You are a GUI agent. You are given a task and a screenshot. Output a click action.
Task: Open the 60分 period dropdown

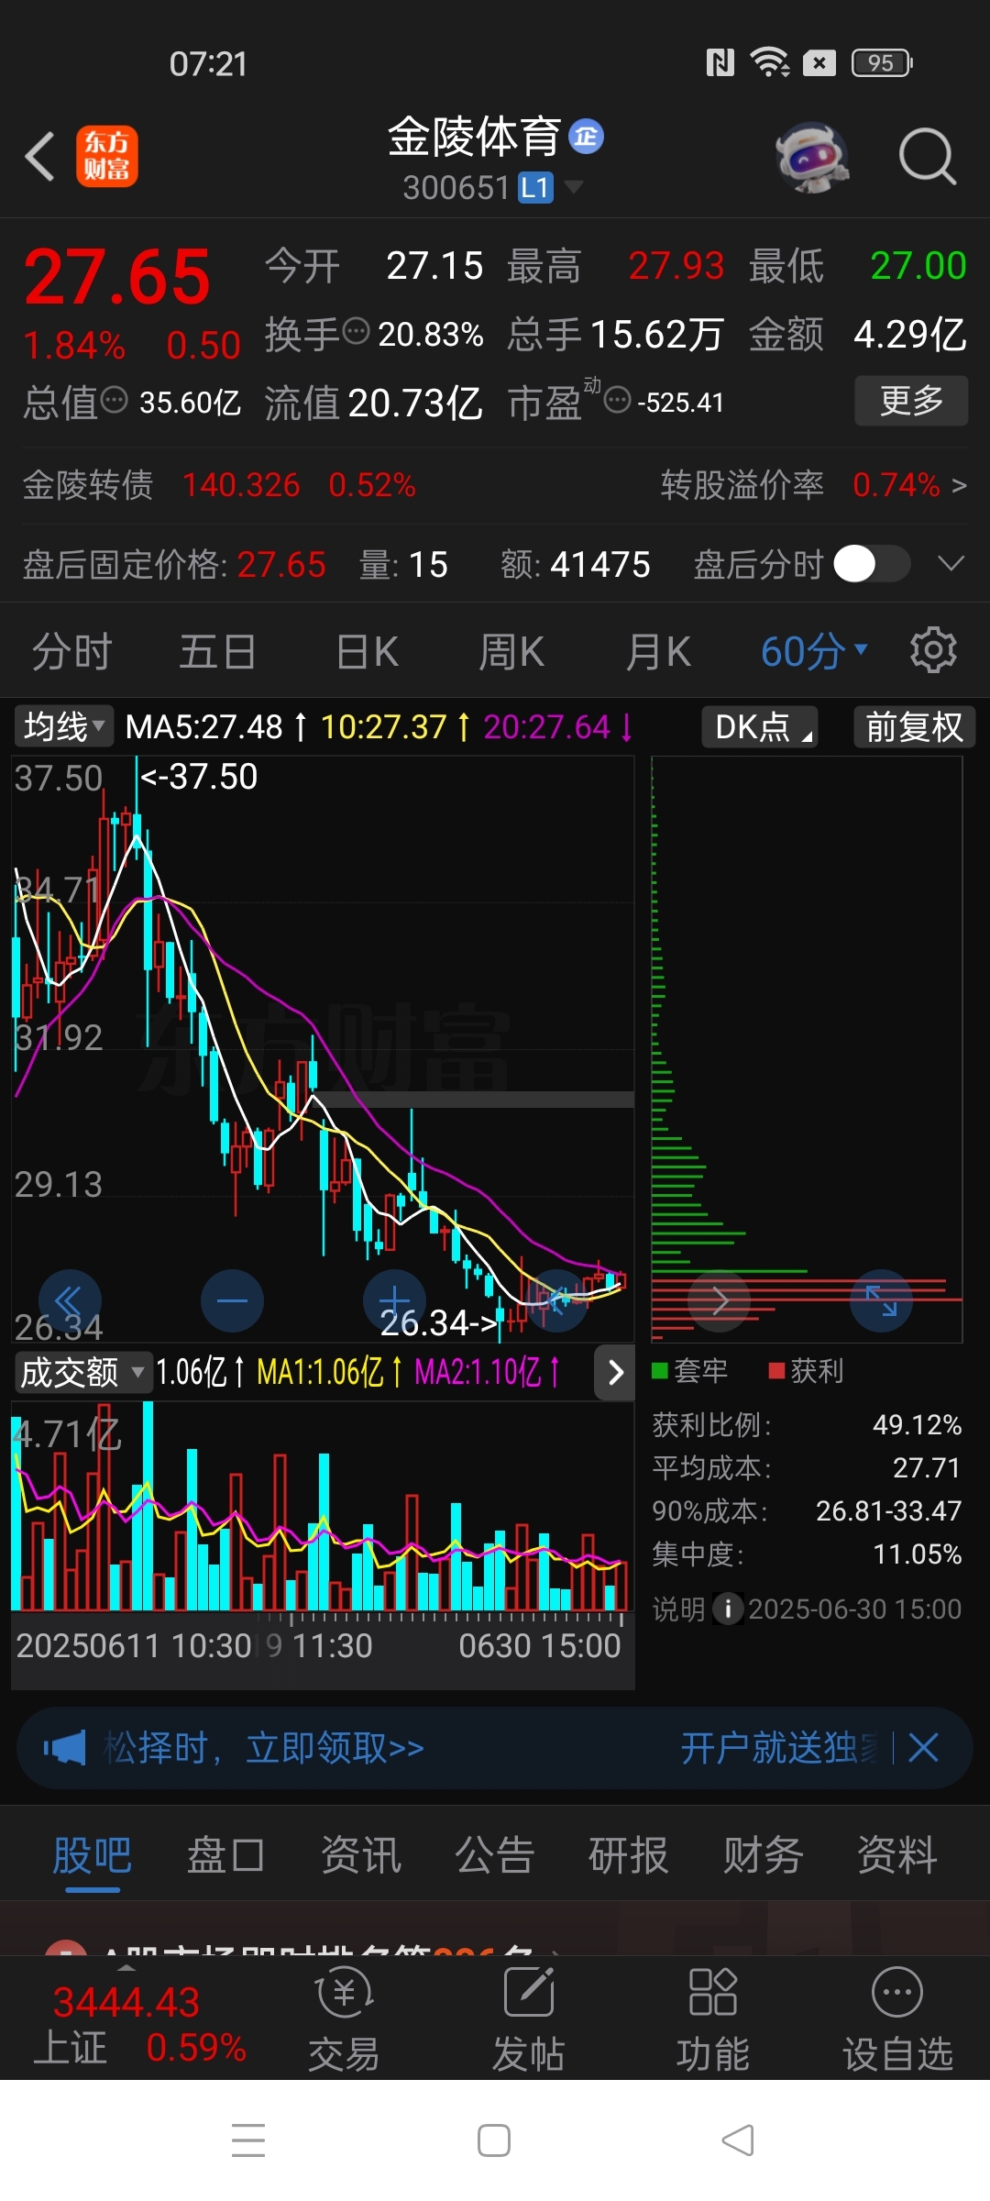click(x=814, y=652)
